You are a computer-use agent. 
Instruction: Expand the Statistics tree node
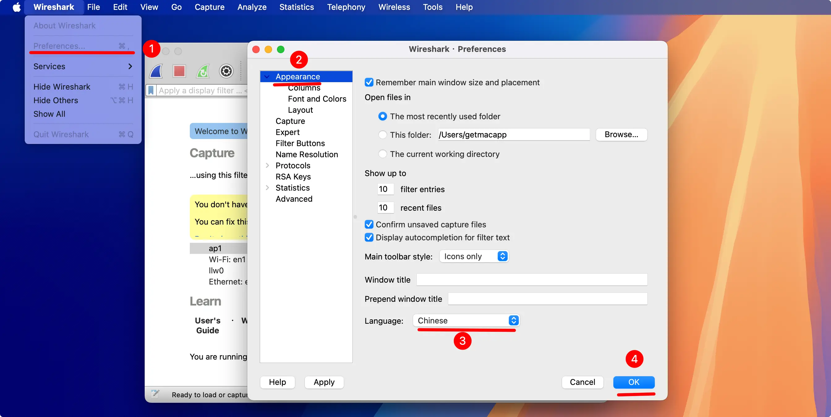coord(267,188)
